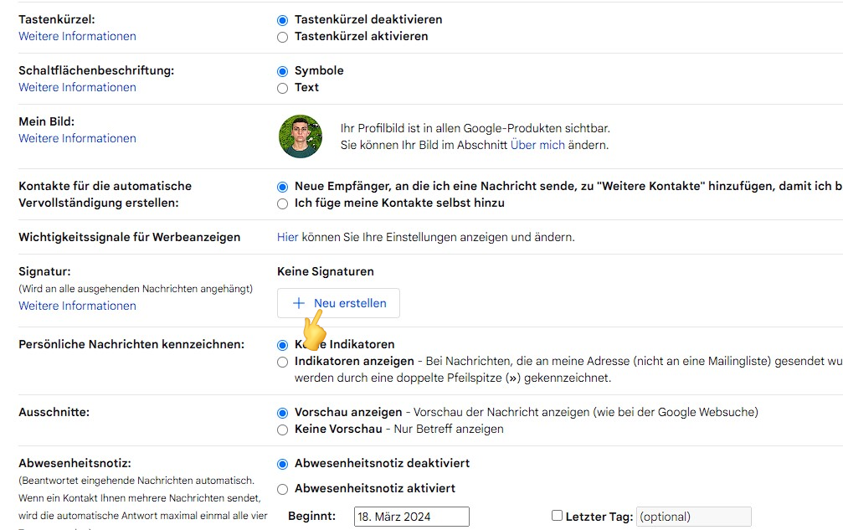Screen dimensions: 843x530
Task: Select "Keine Vorschau" for Ausschnitte
Action: pos(282,429)
